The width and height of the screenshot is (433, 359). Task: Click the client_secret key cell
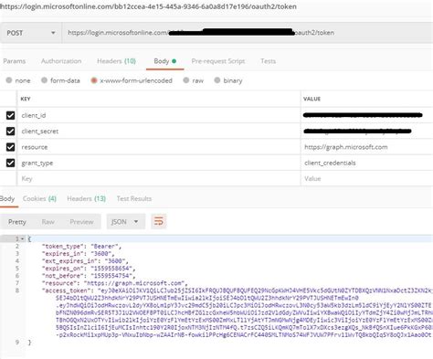pos(159,132)
